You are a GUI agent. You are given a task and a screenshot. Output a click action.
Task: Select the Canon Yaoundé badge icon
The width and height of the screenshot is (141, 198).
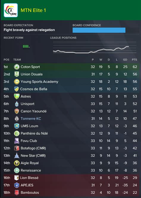click(17, 111)
